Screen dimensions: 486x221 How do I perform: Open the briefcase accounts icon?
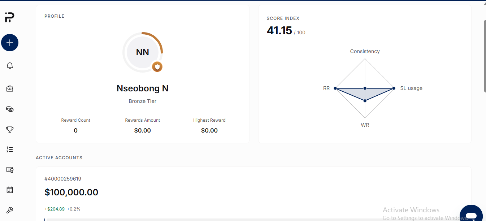(x=10, y=88)
